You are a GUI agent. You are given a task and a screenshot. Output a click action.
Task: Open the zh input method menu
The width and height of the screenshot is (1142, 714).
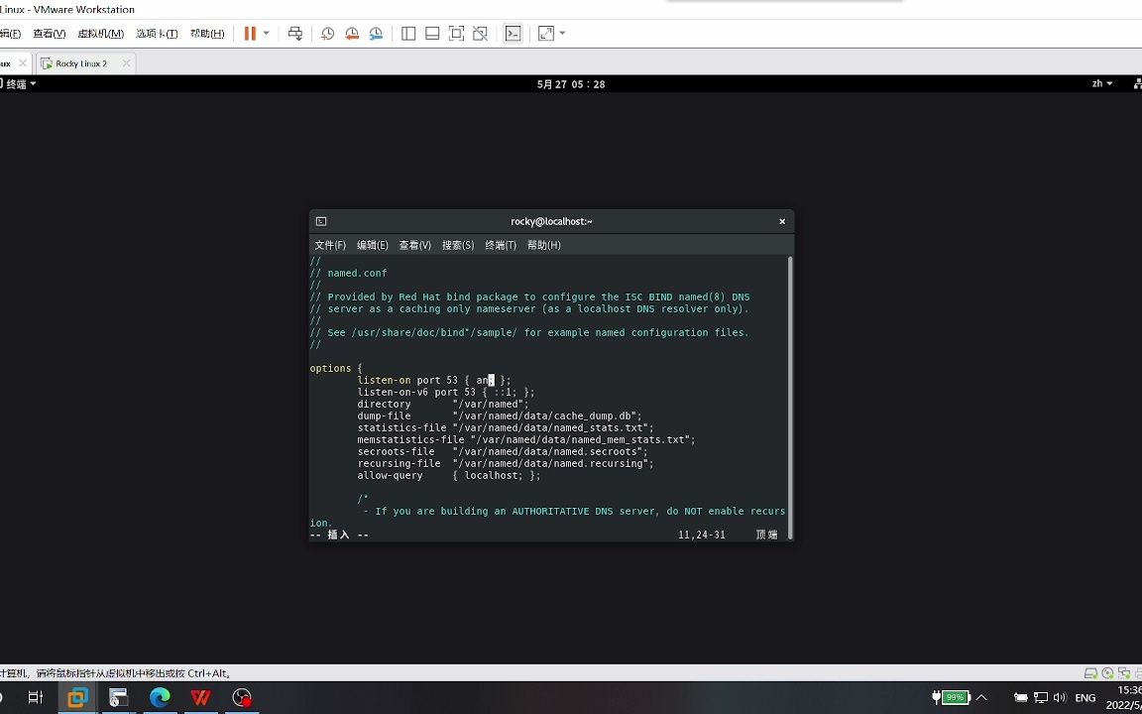[1096, 83]
